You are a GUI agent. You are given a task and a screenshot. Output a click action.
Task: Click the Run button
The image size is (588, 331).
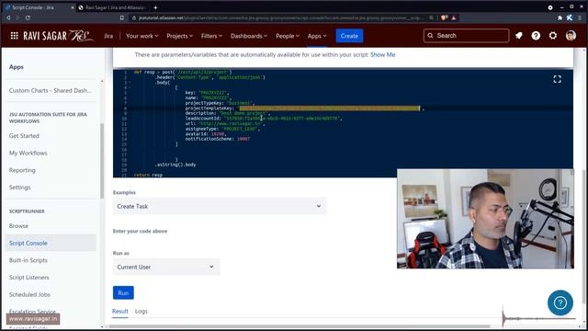[123, 292]
